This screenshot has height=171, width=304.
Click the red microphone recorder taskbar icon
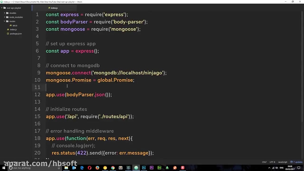click(x=183, y=168)
